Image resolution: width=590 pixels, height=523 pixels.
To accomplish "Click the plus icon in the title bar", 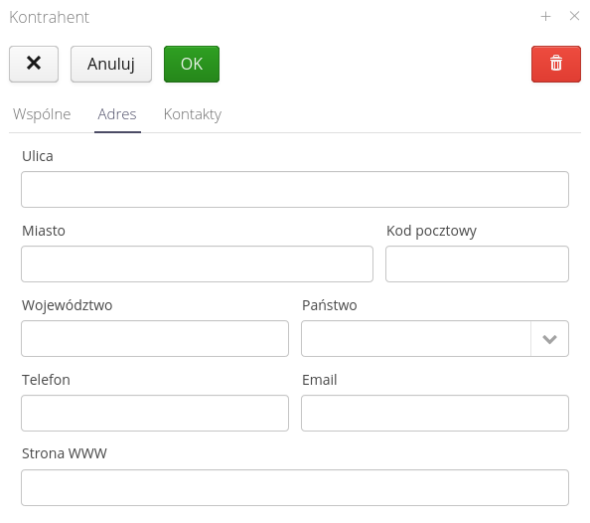I will (545, 16).
